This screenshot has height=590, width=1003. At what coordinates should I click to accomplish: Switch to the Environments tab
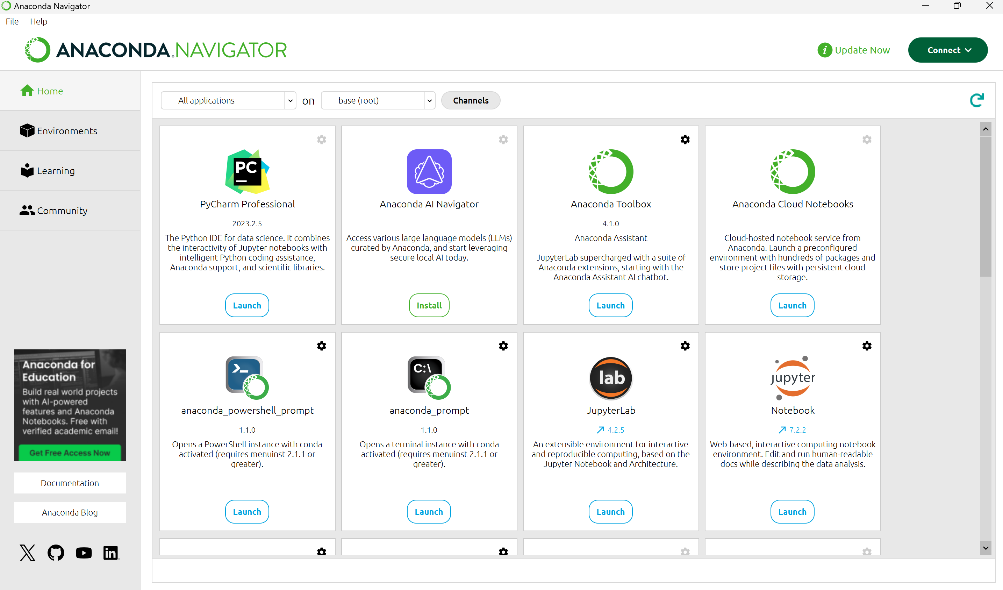coord(67,131)
